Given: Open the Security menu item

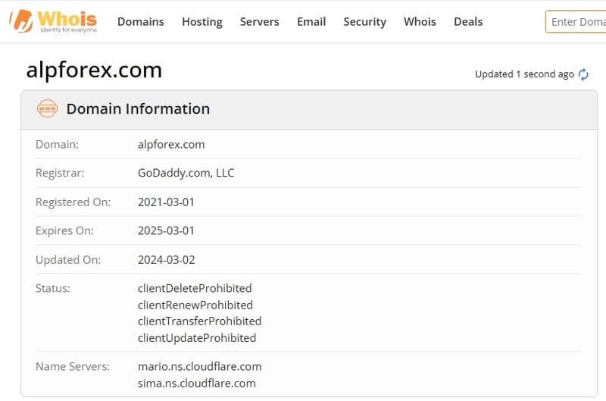Looking at the screenshot, I should pyautogui.click(x=364, y=21).
